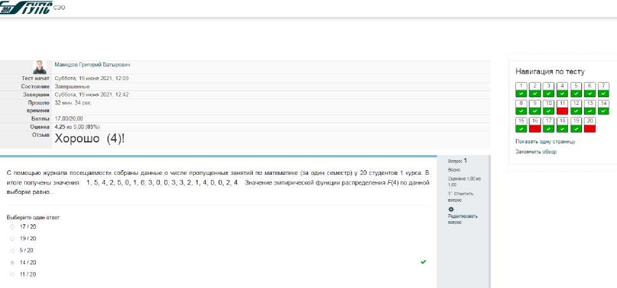Select the 19 / 20 answer option
The image size is (617, 288).
(12, 239)
